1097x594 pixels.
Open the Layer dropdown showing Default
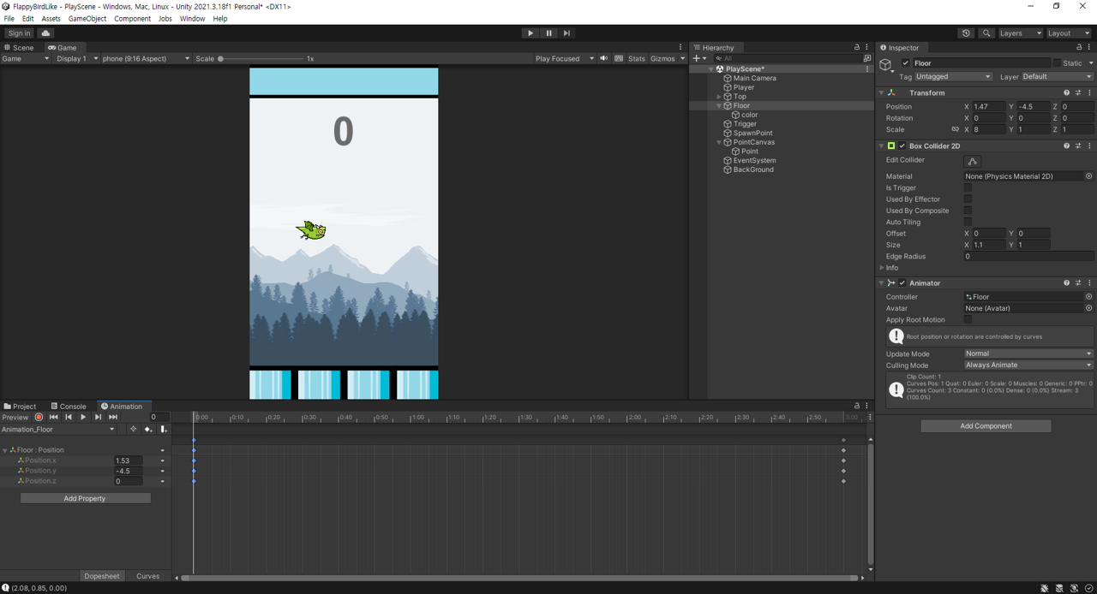point(1057,77)
